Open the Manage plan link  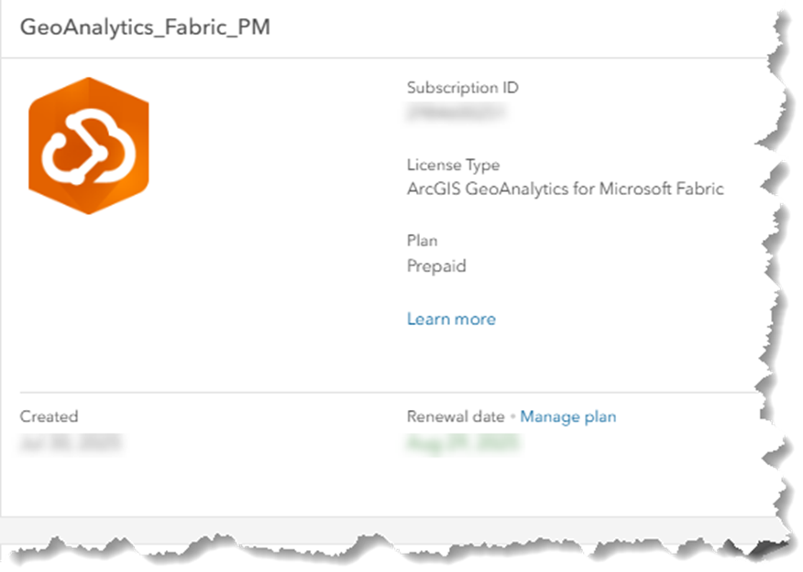tap(568, 416)
